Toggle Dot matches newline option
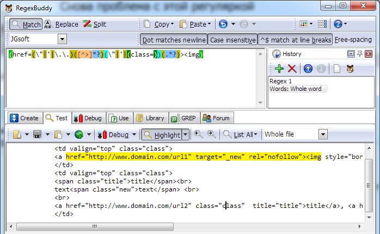380x234 pixels. (174, 40)
